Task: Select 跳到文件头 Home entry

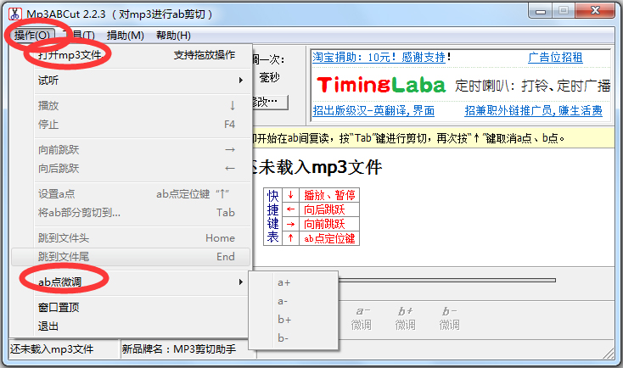Action: [131, 237]
